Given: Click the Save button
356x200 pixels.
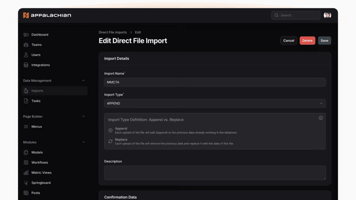Looking at the screenshot, I should click(x=324, y=41).
